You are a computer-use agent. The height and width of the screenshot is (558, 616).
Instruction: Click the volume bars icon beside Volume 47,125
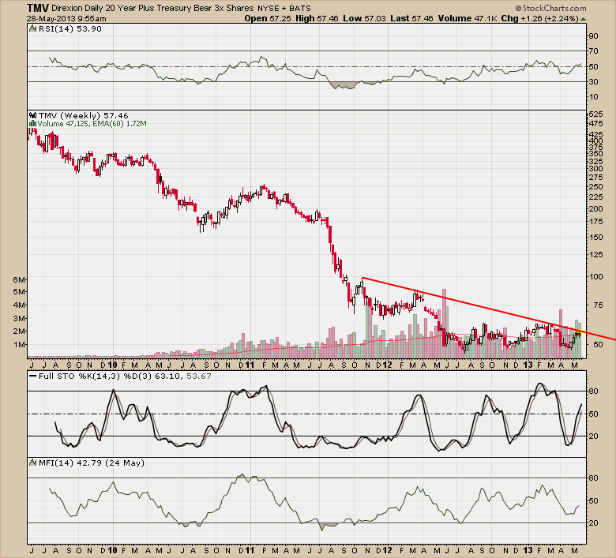33,124
